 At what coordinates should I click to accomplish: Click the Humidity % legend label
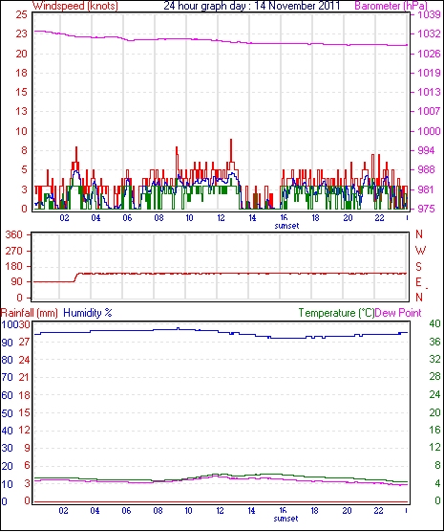[88, 313]
